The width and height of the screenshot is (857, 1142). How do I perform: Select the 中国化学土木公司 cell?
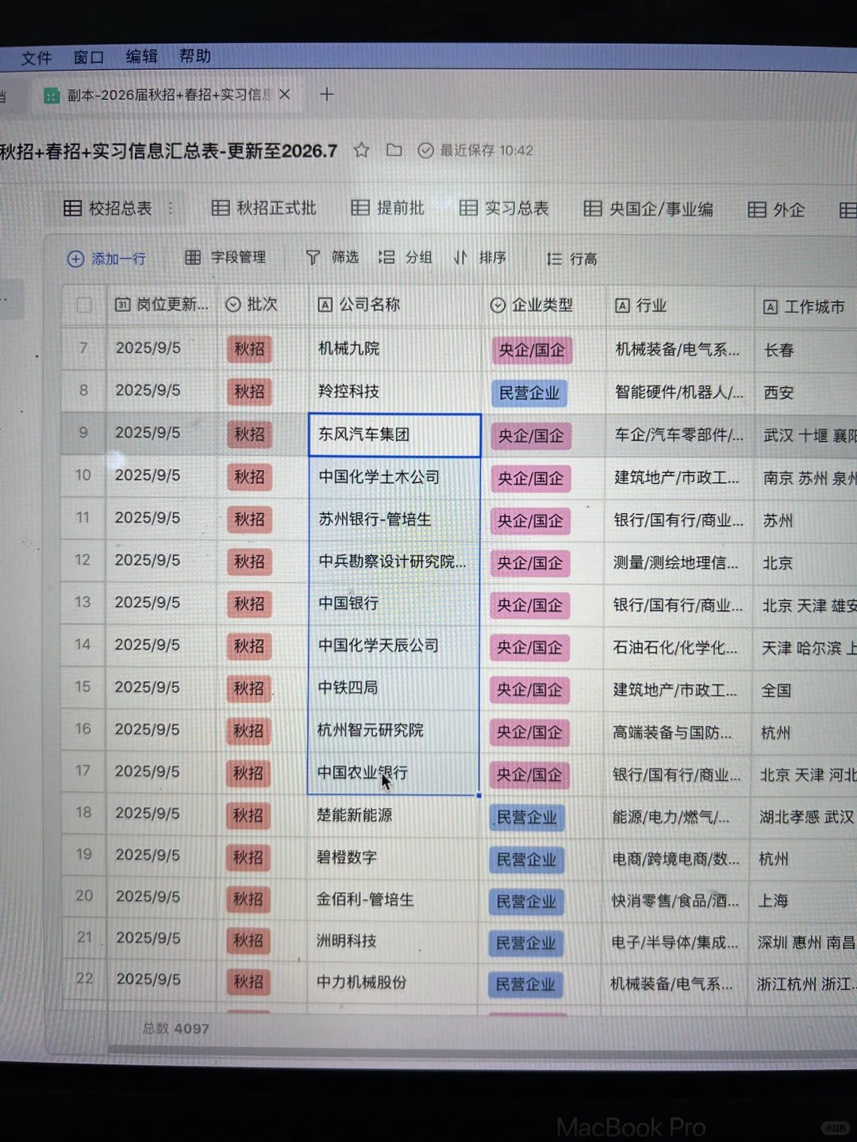(x=394, y=477)
